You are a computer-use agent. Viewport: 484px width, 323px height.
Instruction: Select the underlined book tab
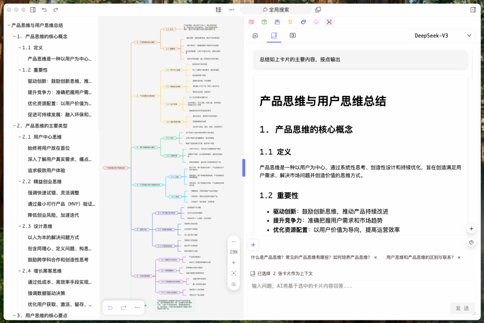tap(274, 35)
